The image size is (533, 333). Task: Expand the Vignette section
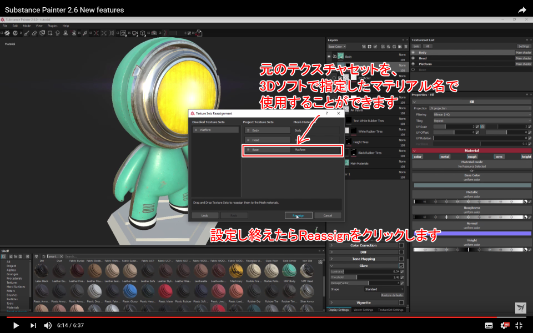click(331, 302)
